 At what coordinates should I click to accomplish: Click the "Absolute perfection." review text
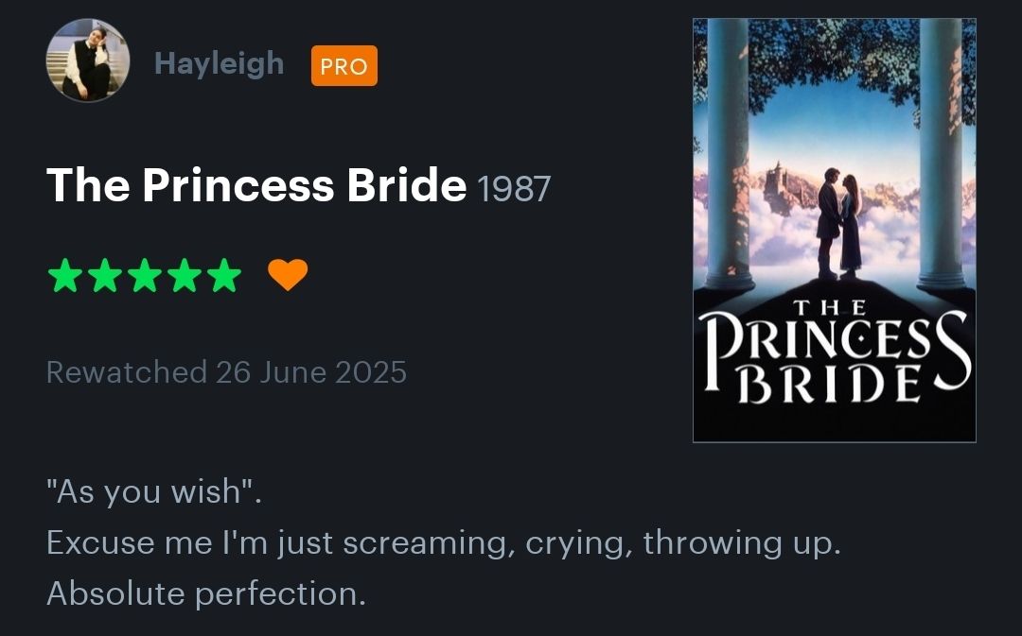pyautogui.click(x=205, y=594)
